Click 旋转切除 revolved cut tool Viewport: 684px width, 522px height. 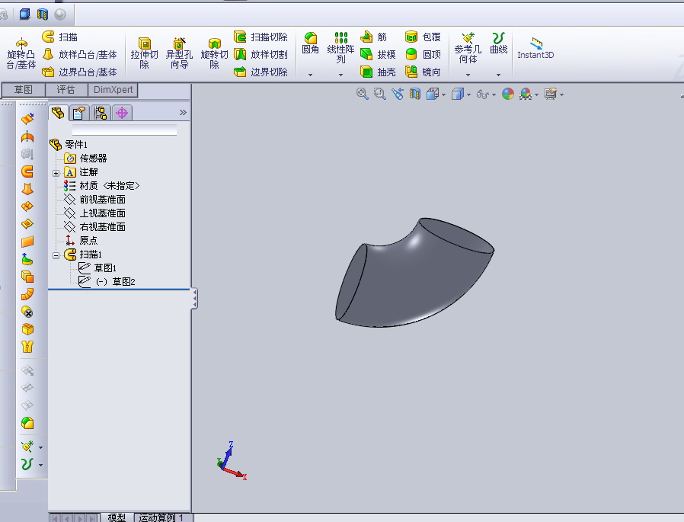pyautogui.click(x=214, y=53)
